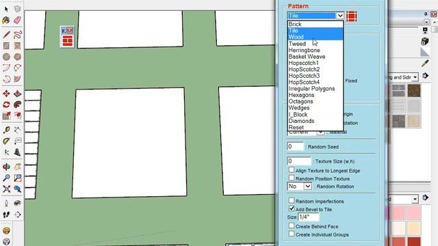
Task: Click the Random Seed input field
Action: coord(295,146)
